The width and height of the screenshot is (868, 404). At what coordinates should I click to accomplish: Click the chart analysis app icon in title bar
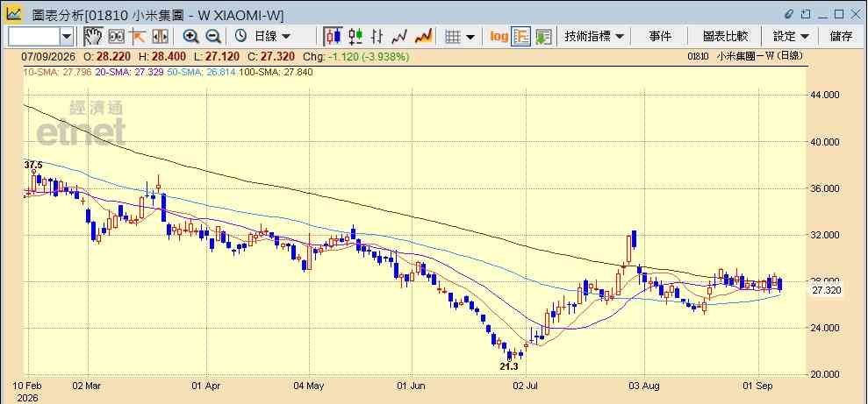[13, 13]
